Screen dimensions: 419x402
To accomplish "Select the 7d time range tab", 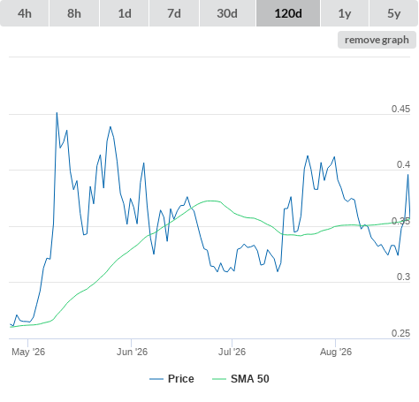I will click(x=174, y=13).
